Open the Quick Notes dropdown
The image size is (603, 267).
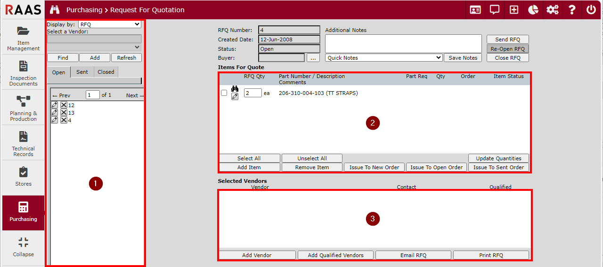[384, 58]
